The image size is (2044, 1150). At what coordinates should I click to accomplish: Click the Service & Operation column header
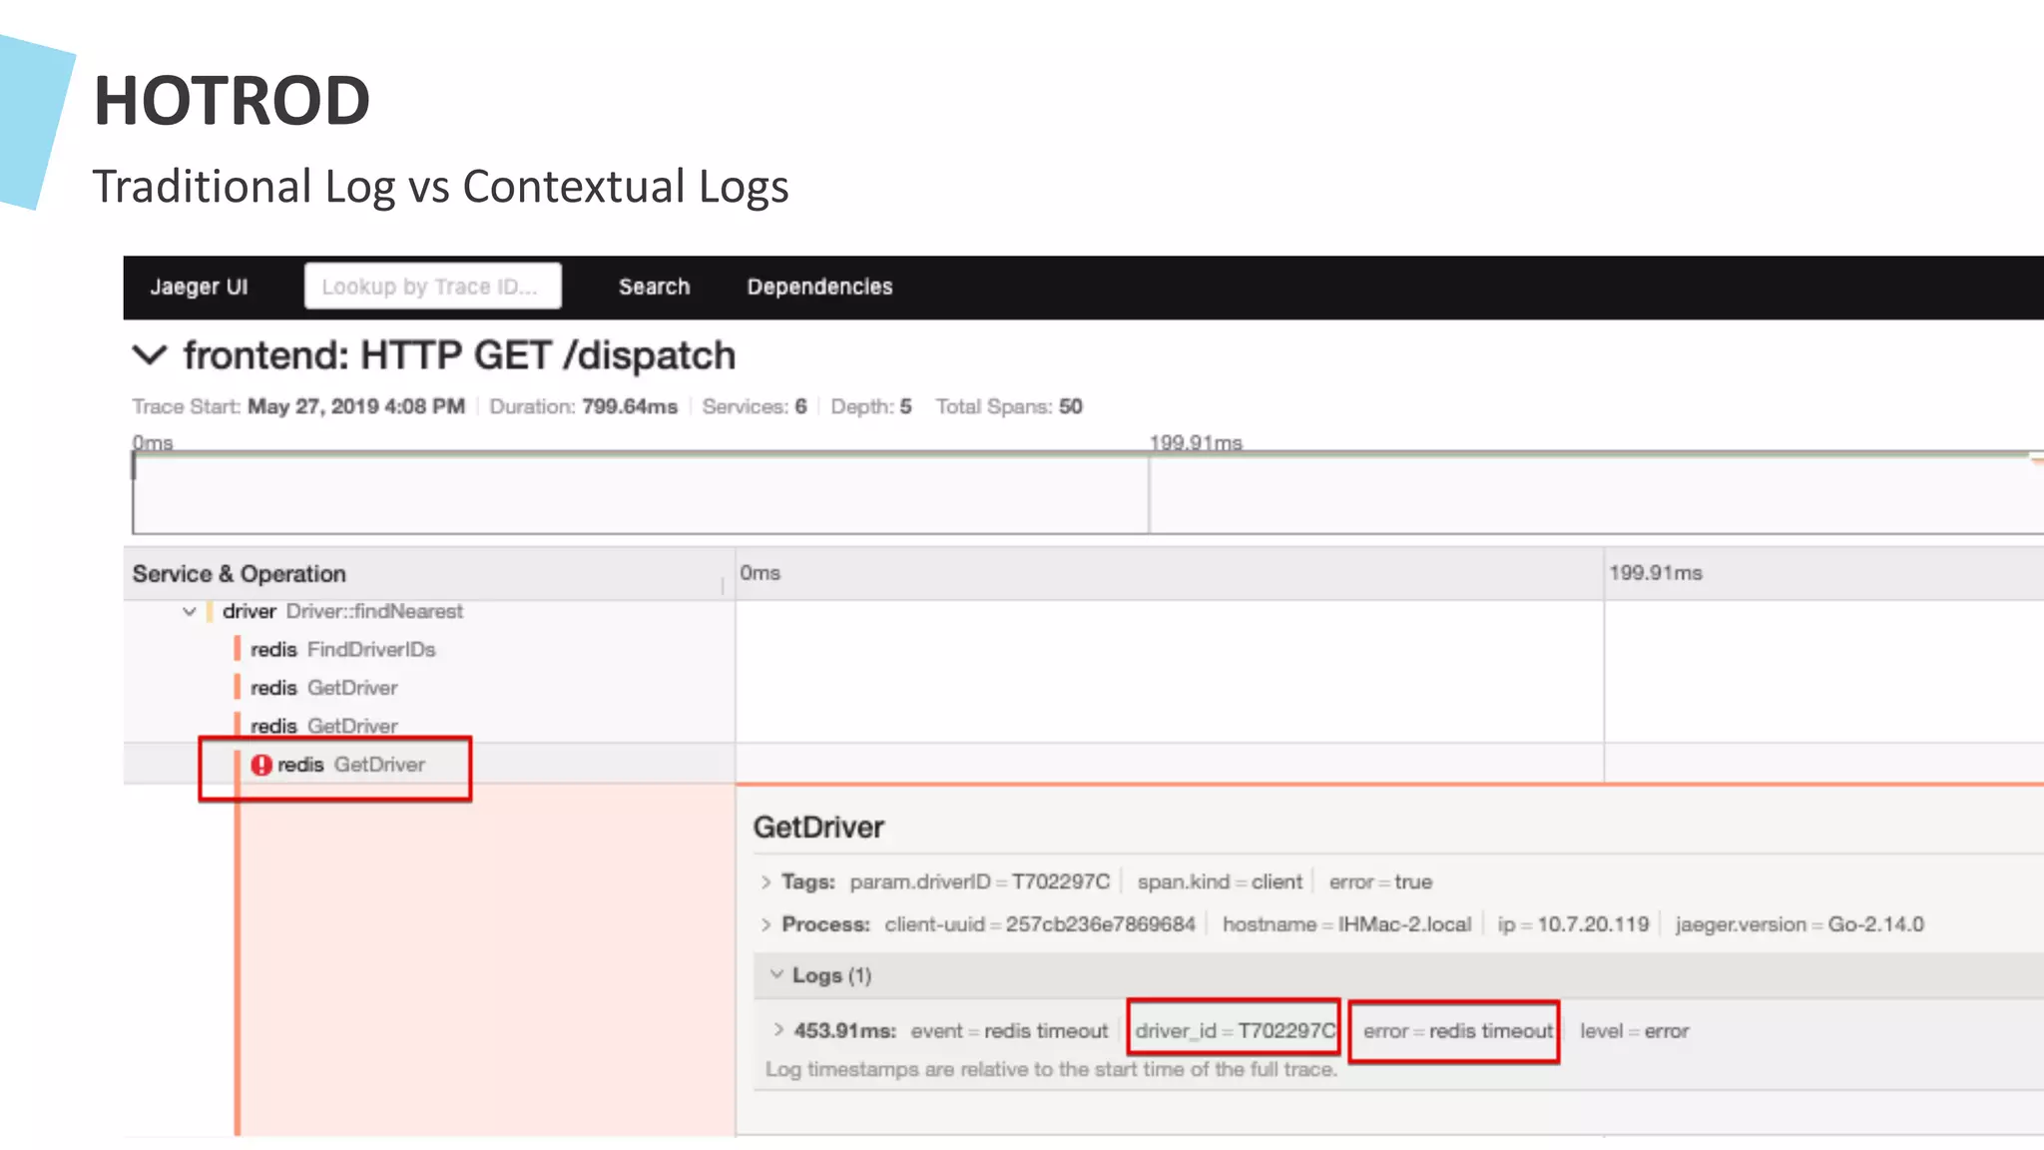(239, 574)
